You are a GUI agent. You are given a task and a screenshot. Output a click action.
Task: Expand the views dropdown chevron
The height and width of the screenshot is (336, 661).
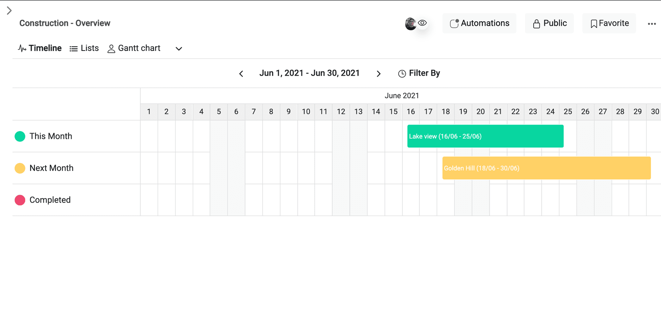pos(179,49)
